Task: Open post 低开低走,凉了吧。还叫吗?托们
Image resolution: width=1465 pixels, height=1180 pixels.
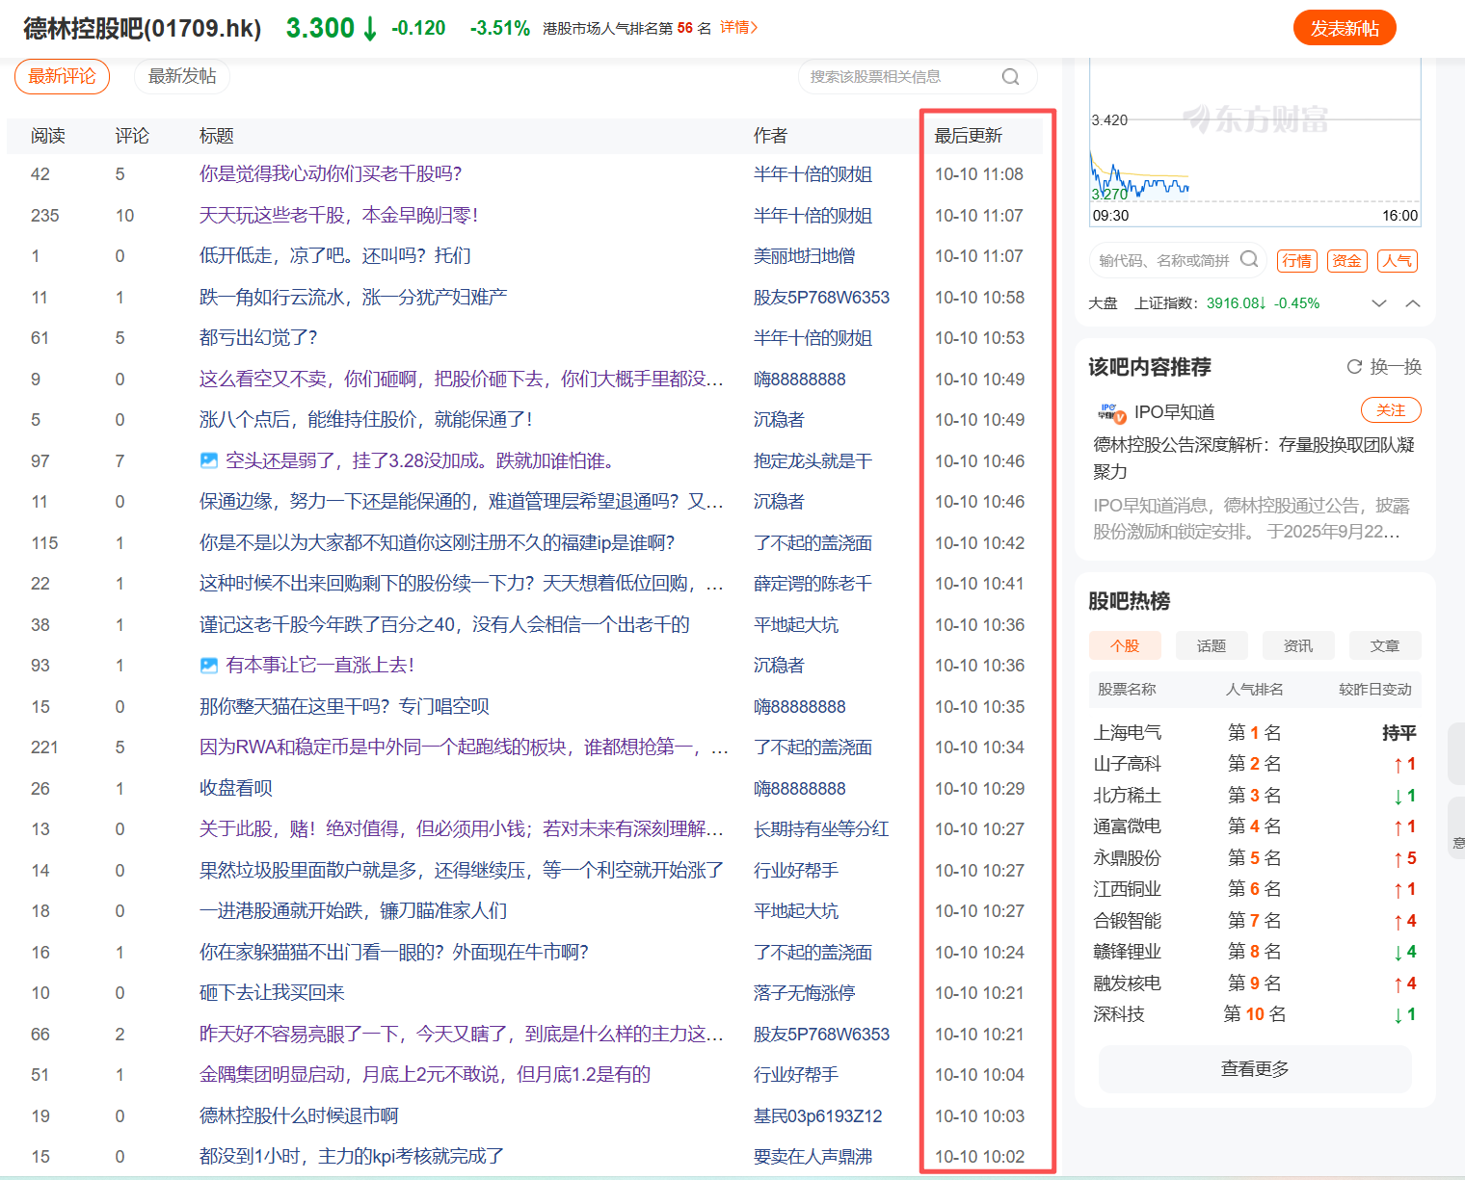Action: [x=335, y=255]
